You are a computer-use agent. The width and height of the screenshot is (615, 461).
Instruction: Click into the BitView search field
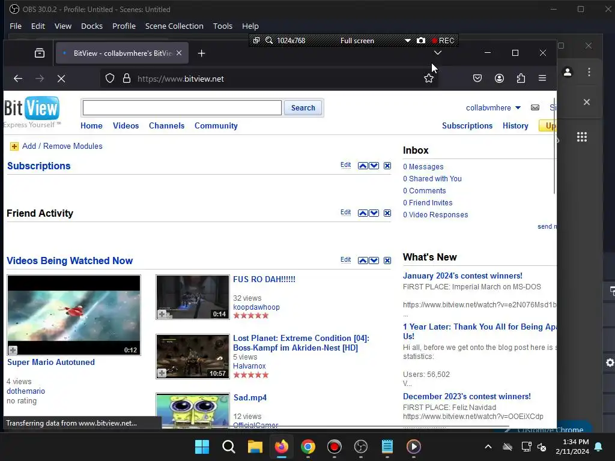point(182,108)
